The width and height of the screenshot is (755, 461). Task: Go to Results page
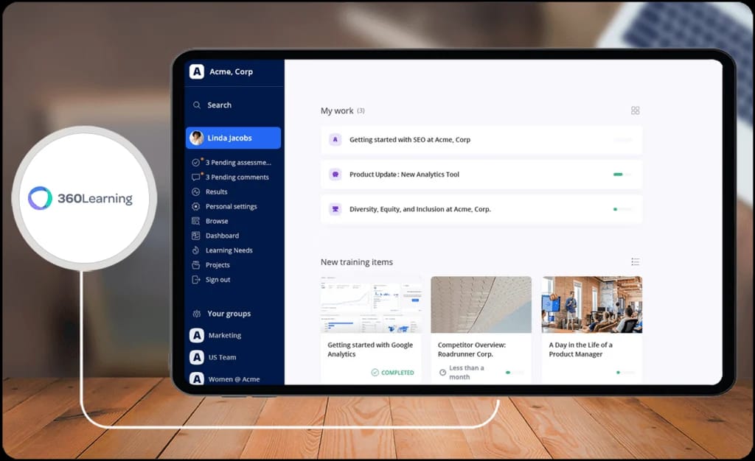[216, 191]
